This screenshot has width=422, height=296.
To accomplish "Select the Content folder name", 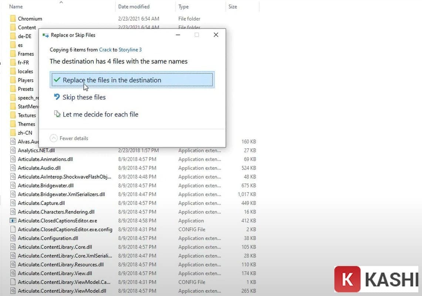I will pyautogui.click(x=27, y=27).
